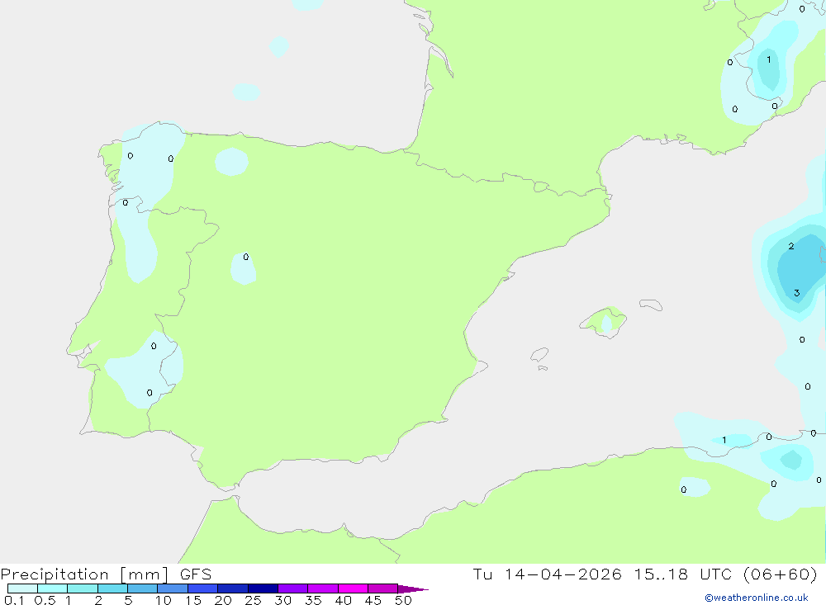Image resolution: width=826 pixels, height=605 pixels.
Task: Click the legend scale label '0.5'
Action: pos(45,600)
